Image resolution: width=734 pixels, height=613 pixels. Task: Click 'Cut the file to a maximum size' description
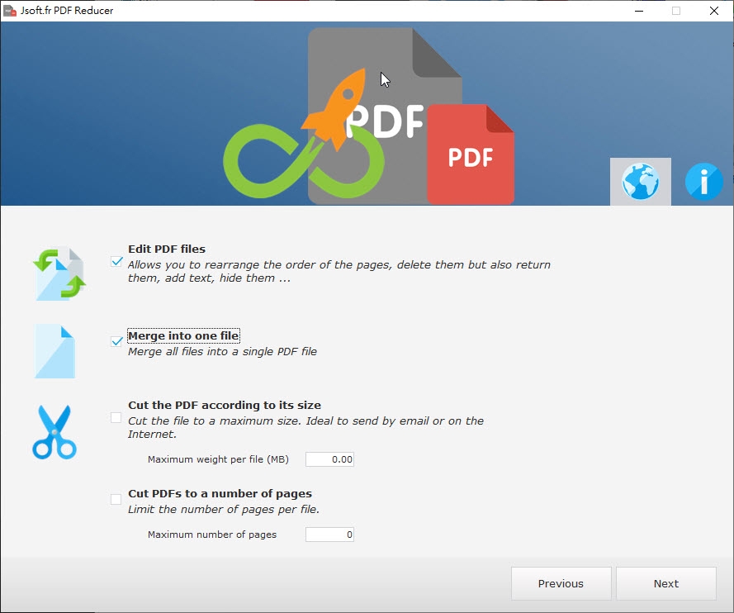click(x=305, y=427)
